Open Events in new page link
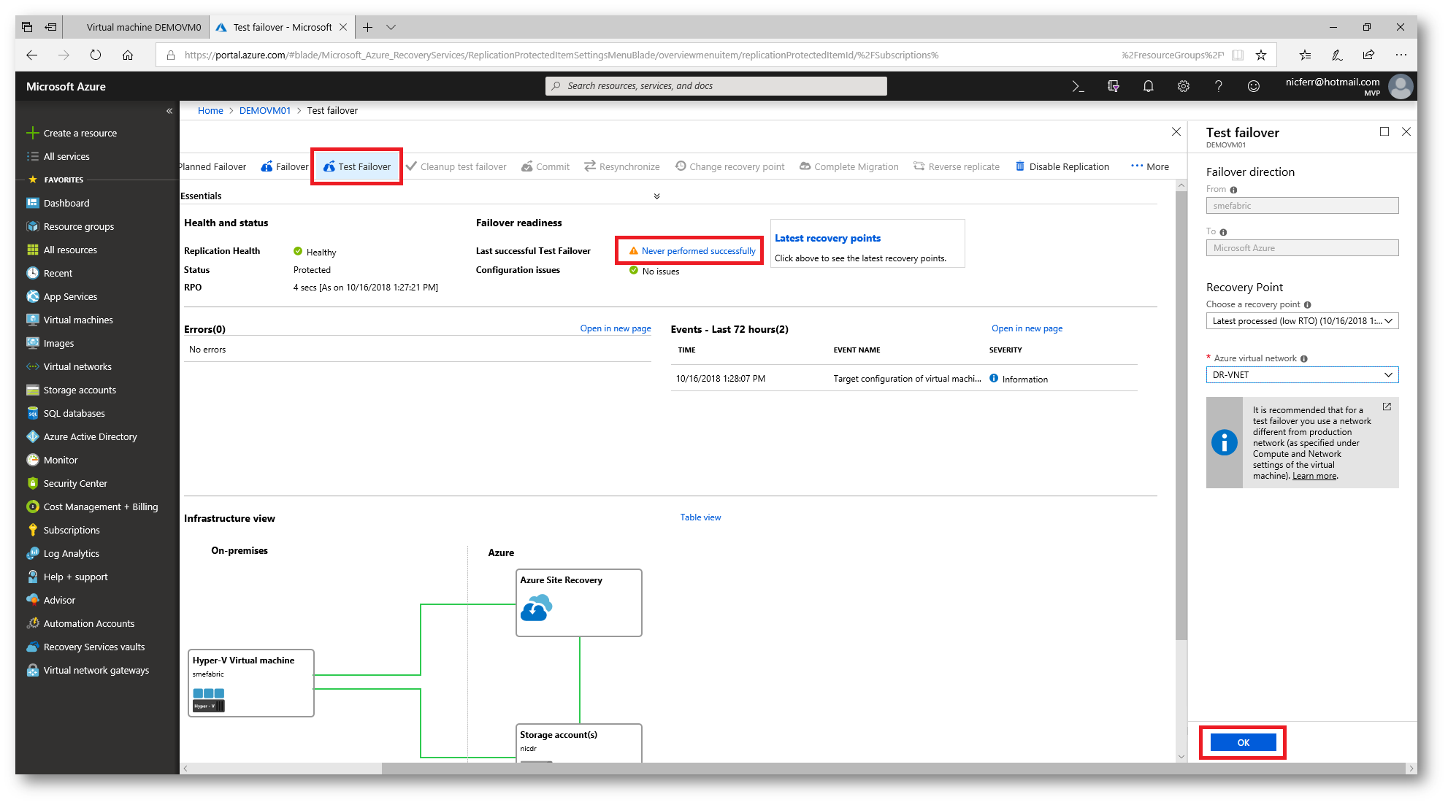The image size is (1448, 805). pos(1027,328)
